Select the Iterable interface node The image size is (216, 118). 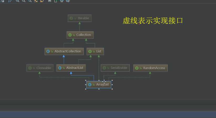pos(80,18)
